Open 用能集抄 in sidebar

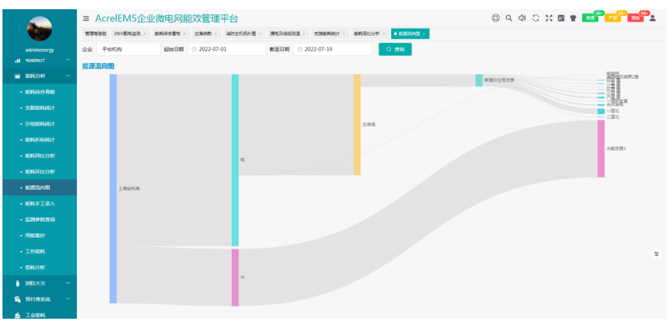click(x=40, y=235)
